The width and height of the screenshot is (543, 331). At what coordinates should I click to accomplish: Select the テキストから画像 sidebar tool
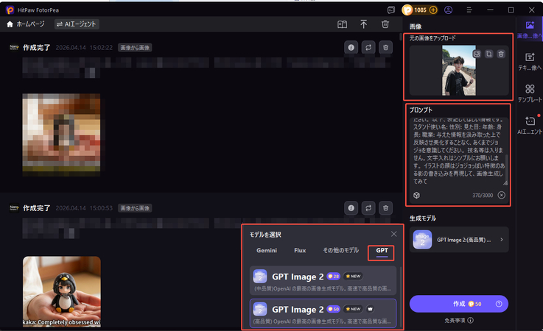(x=530, y=61)
